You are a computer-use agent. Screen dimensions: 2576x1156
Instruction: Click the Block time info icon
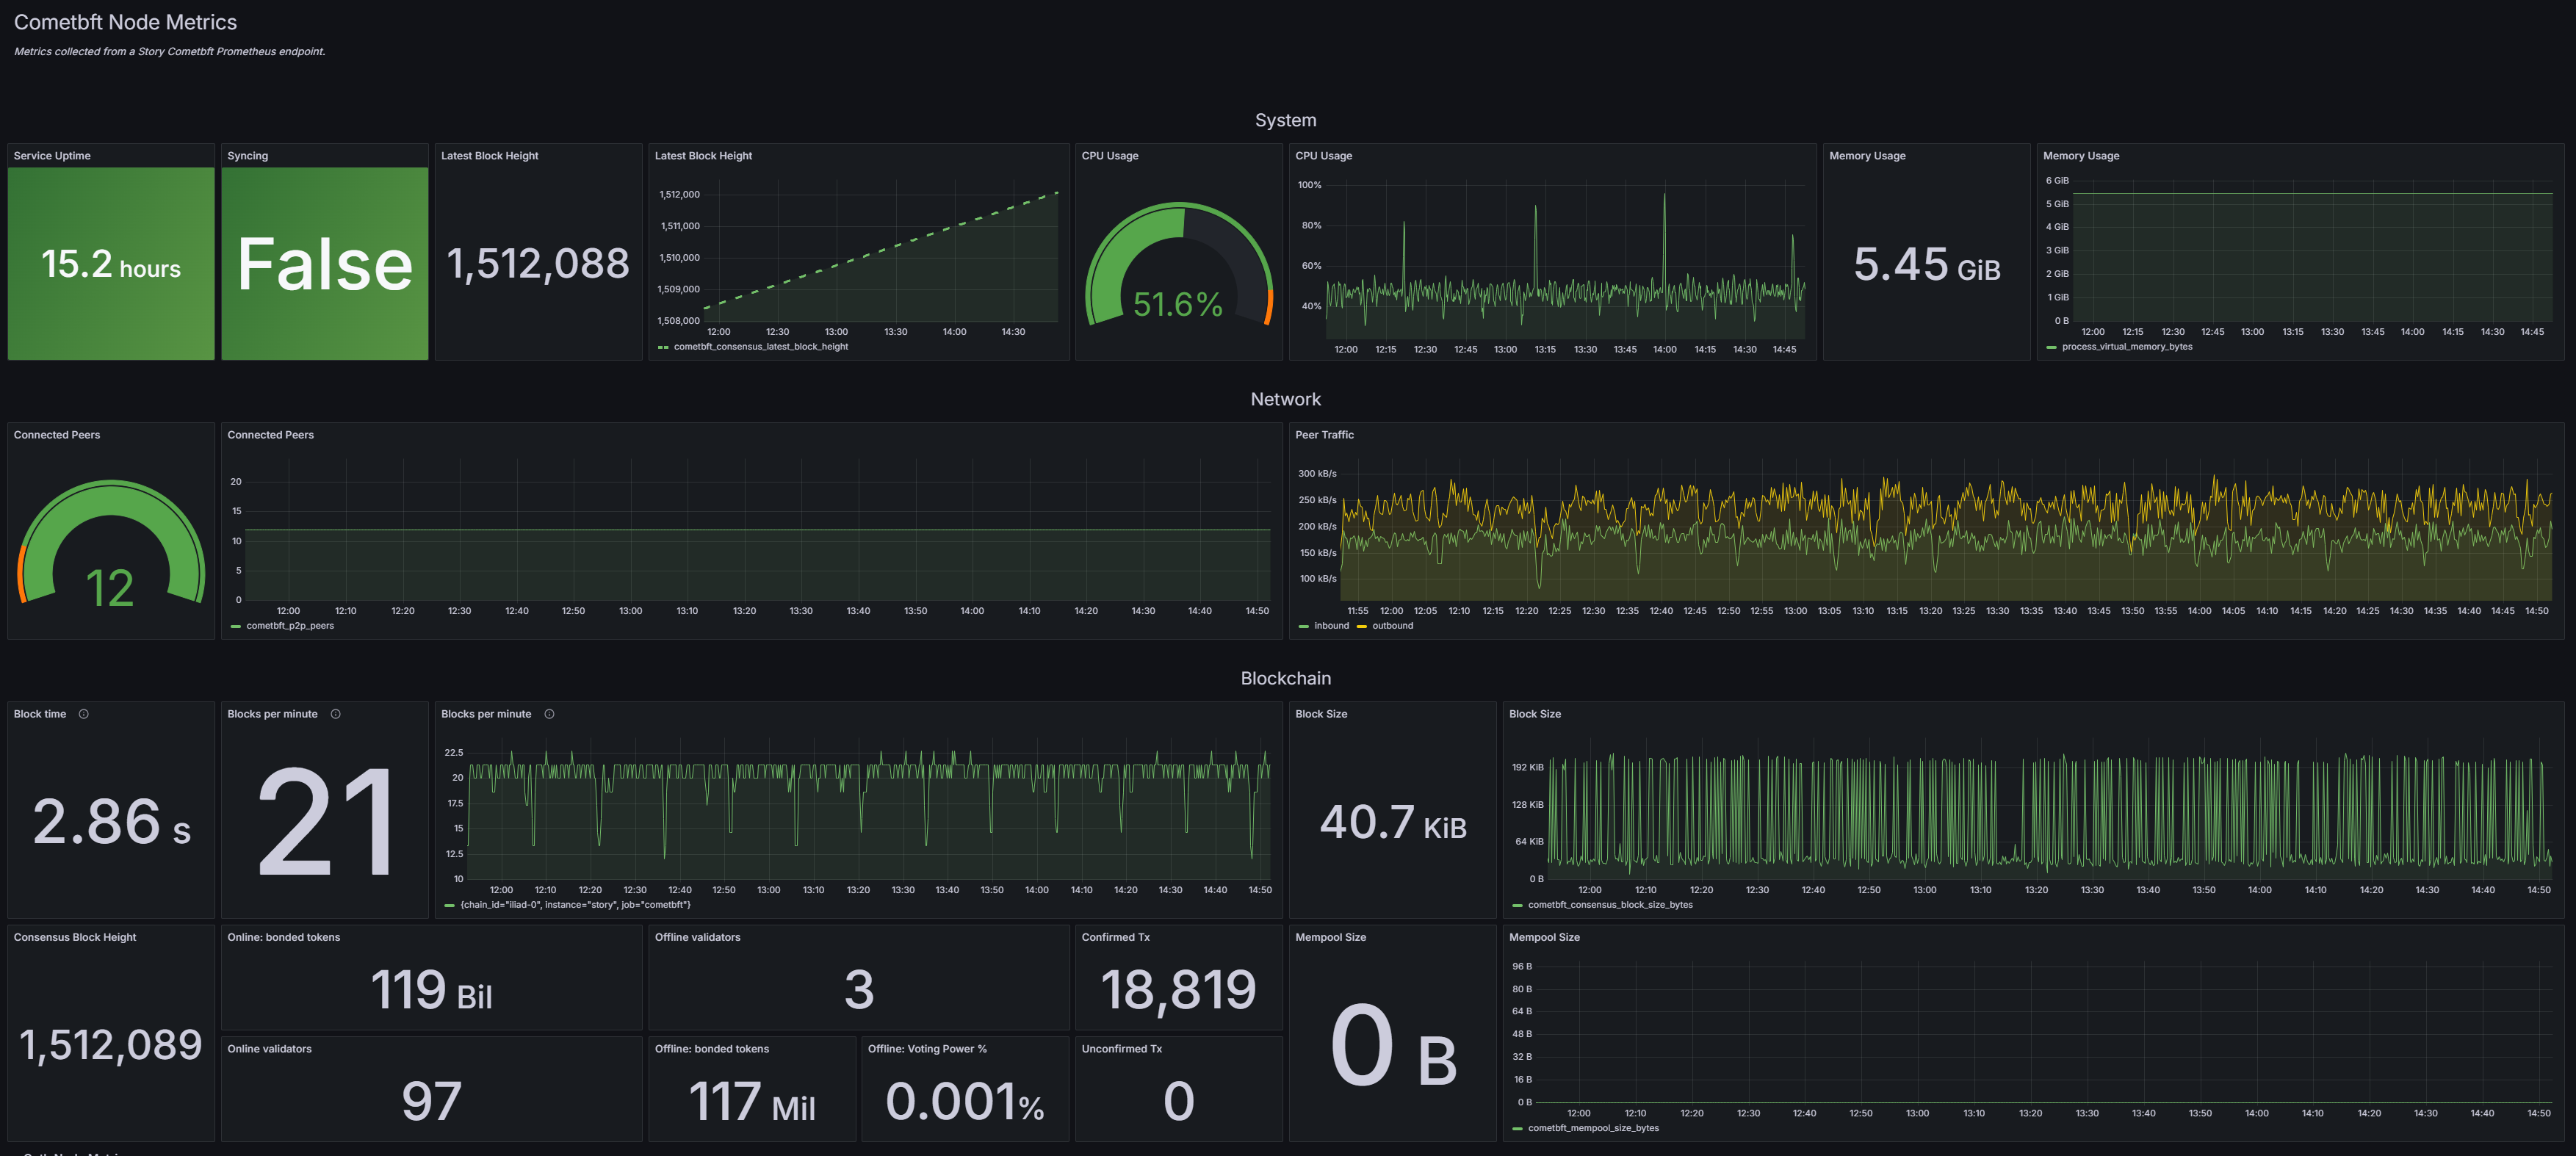coord(84,714)
